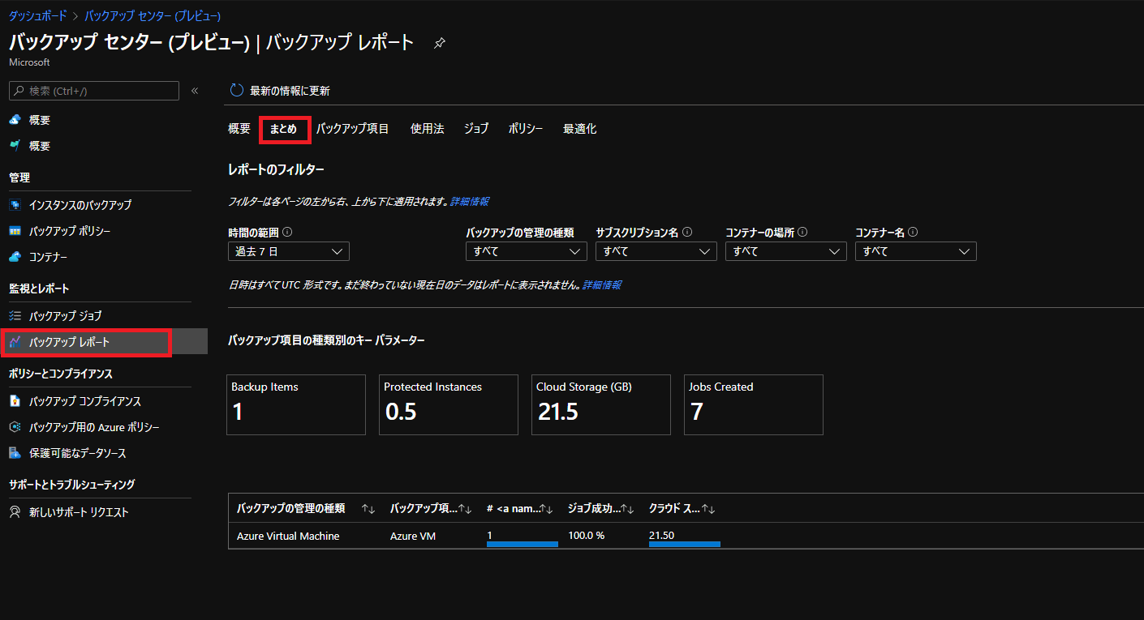
Task: Click the 保護可能なデータソース icon
Action: point(15,453)
